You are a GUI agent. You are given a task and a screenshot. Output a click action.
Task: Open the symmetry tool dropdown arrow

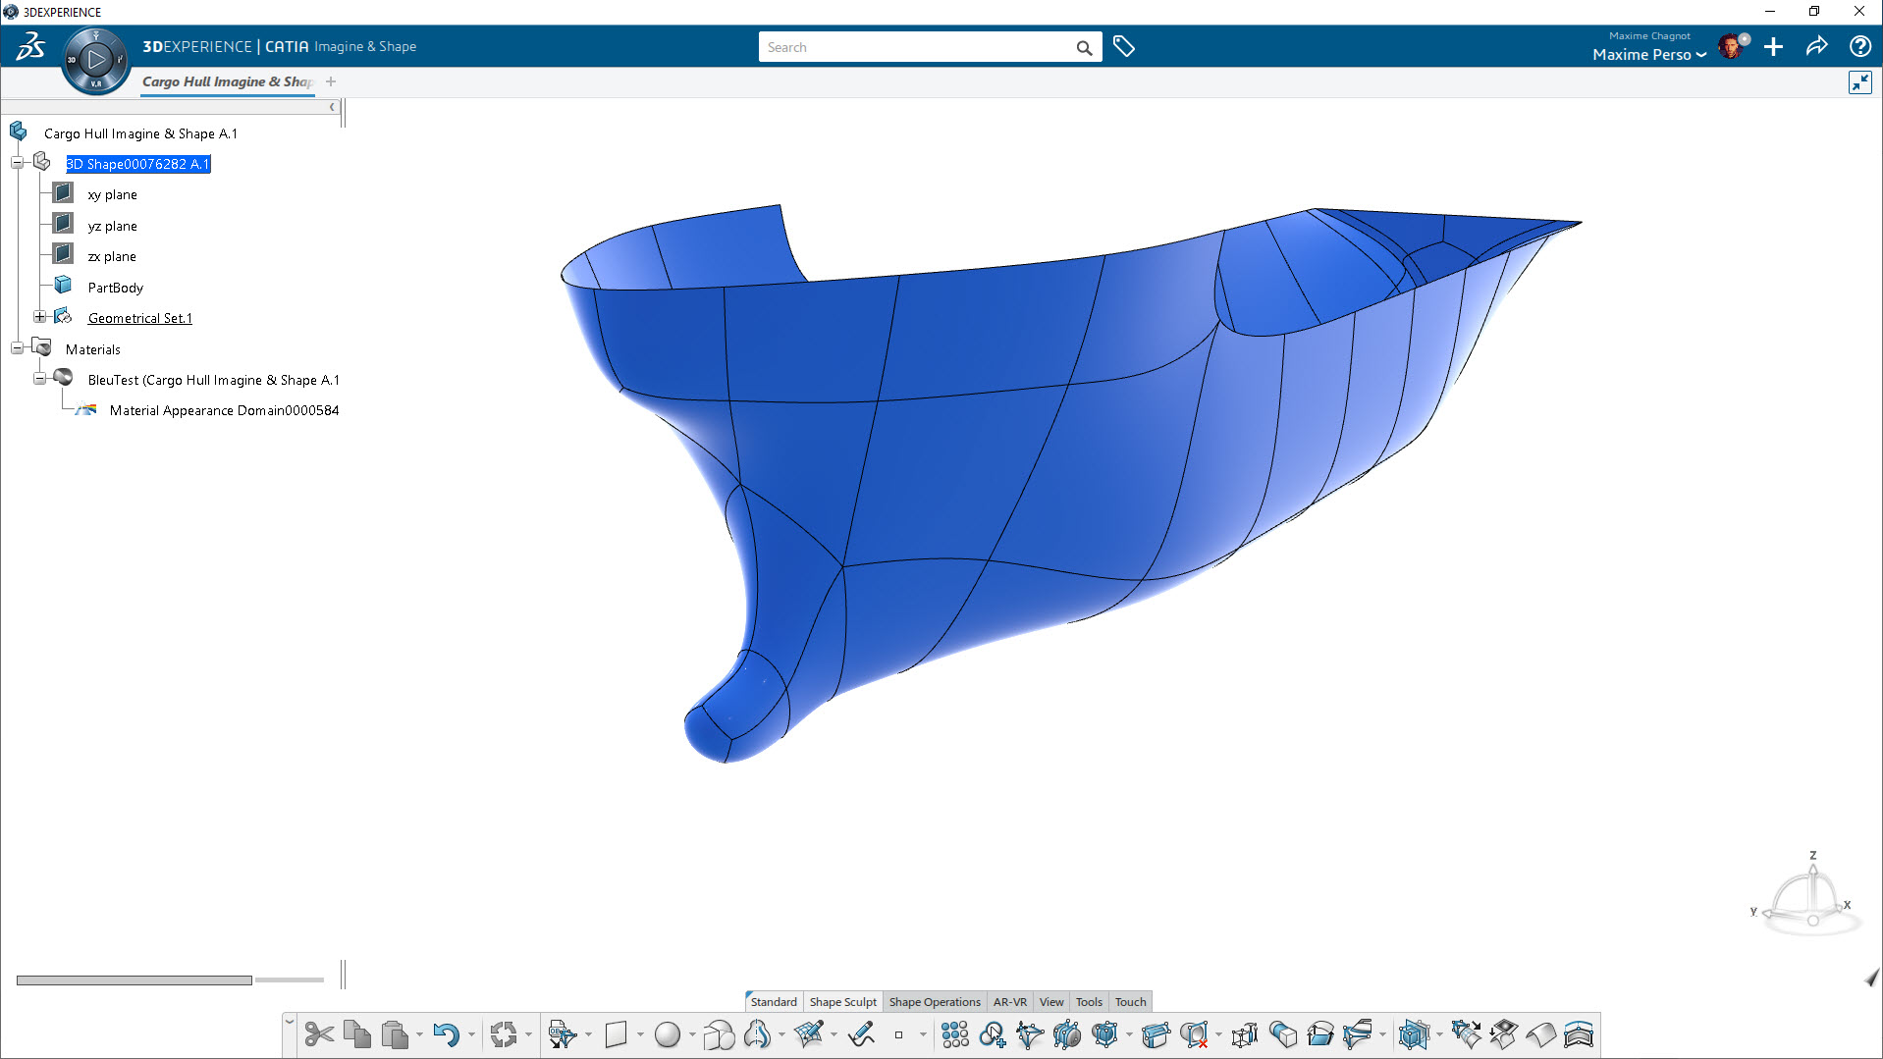click(781, 1034)
